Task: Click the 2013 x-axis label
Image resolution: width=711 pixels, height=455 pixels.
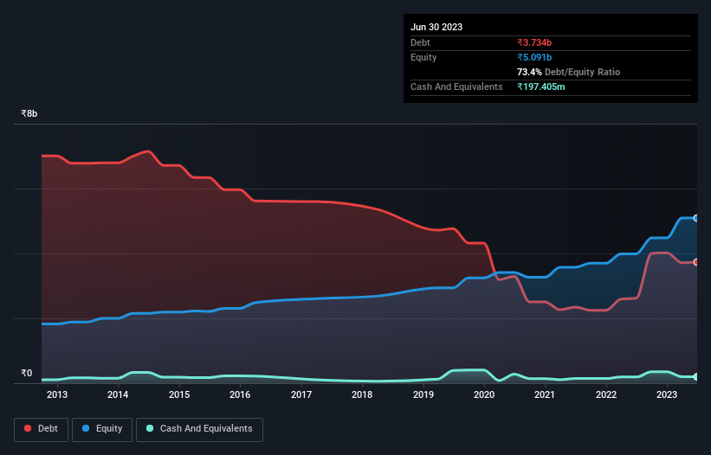Action: (57, 394)
